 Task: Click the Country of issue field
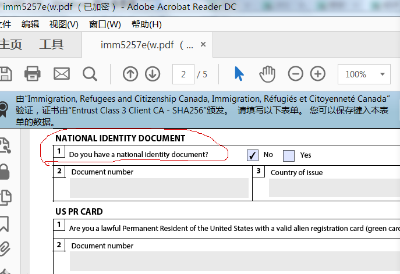(334, 188)
